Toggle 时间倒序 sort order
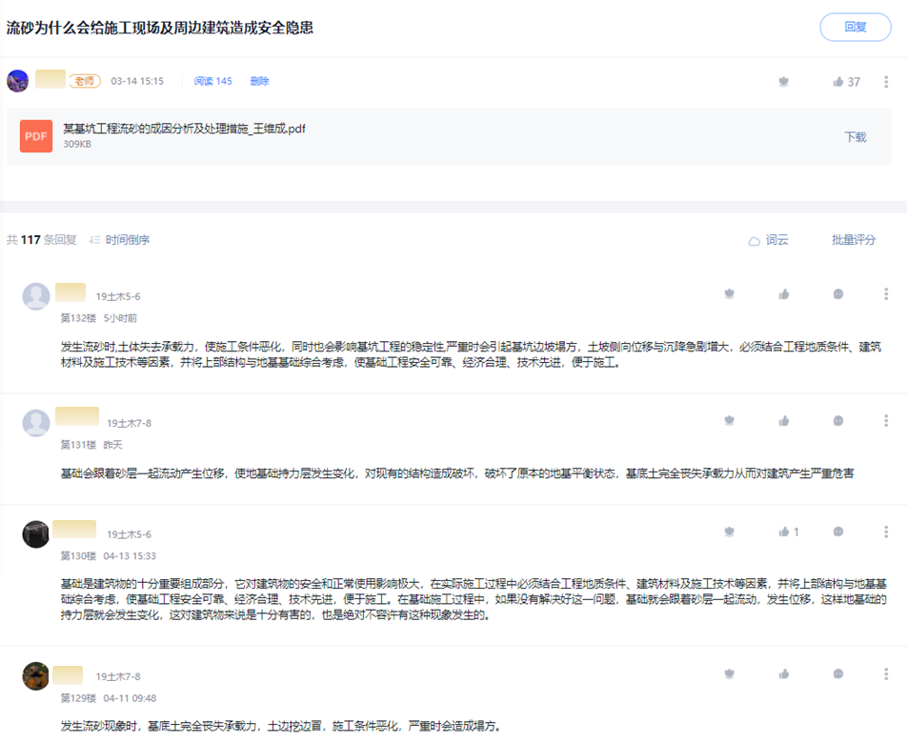907x743 pixels. [120, 240]
